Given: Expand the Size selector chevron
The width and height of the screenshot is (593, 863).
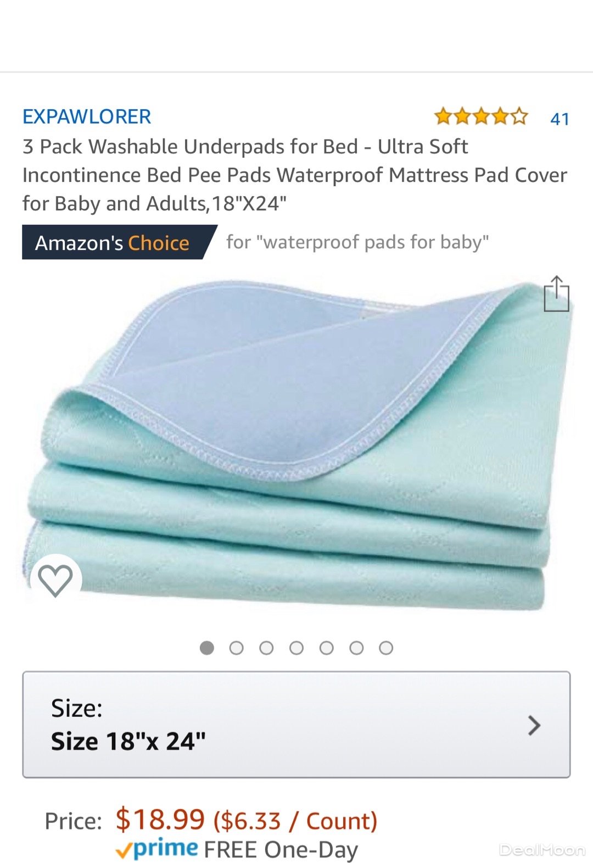Looking at the screenshot, I should (x=534, y=725).
